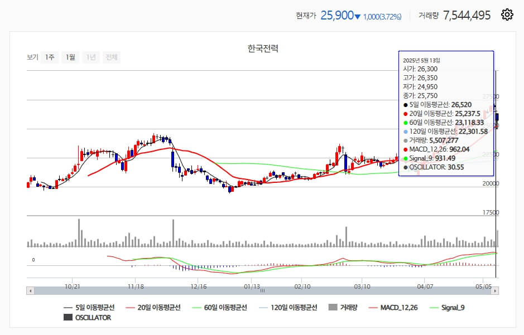Click the 05/05 date axis label
This screenshot has height=335, width=524.
483,287
